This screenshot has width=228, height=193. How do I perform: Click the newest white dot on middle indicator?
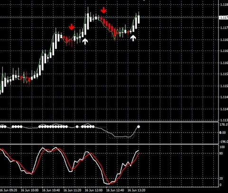139,127
